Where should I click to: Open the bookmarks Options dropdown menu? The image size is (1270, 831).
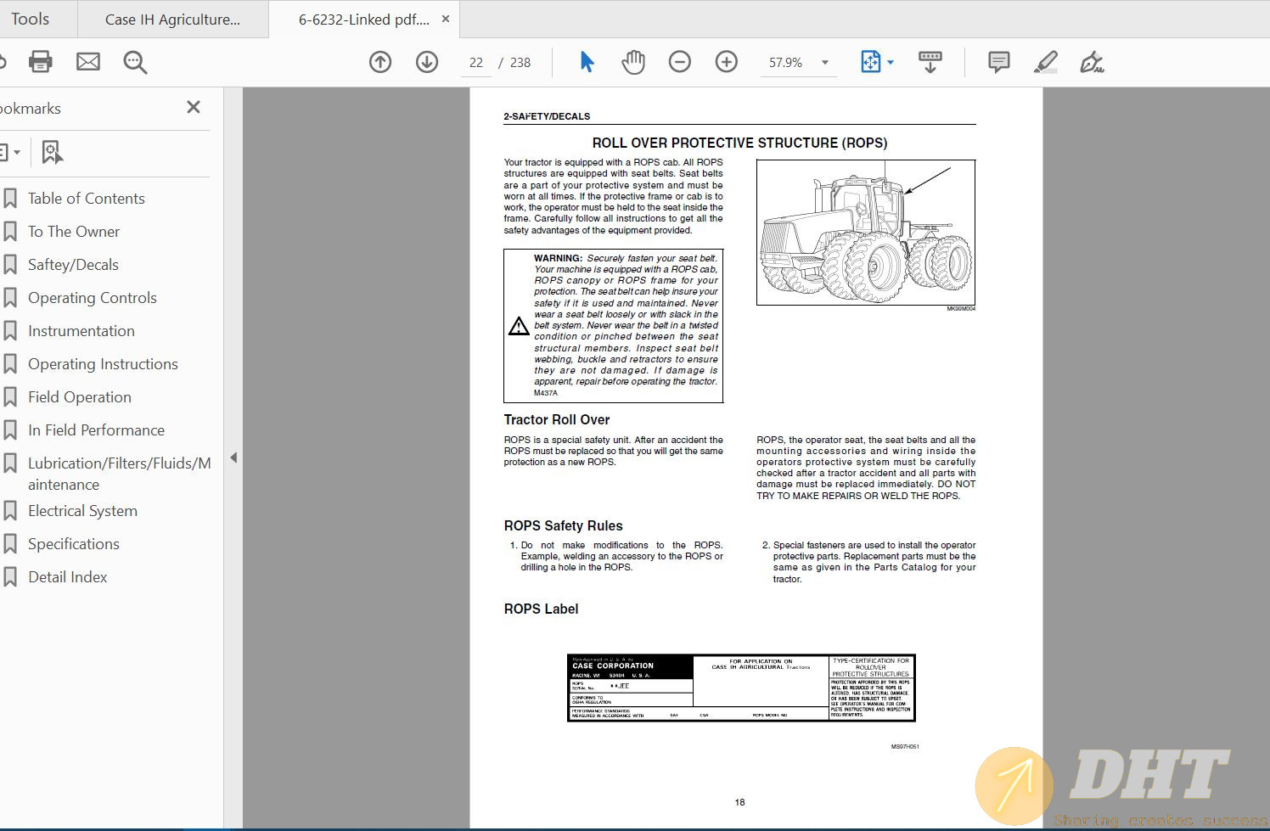click(10, 153)
